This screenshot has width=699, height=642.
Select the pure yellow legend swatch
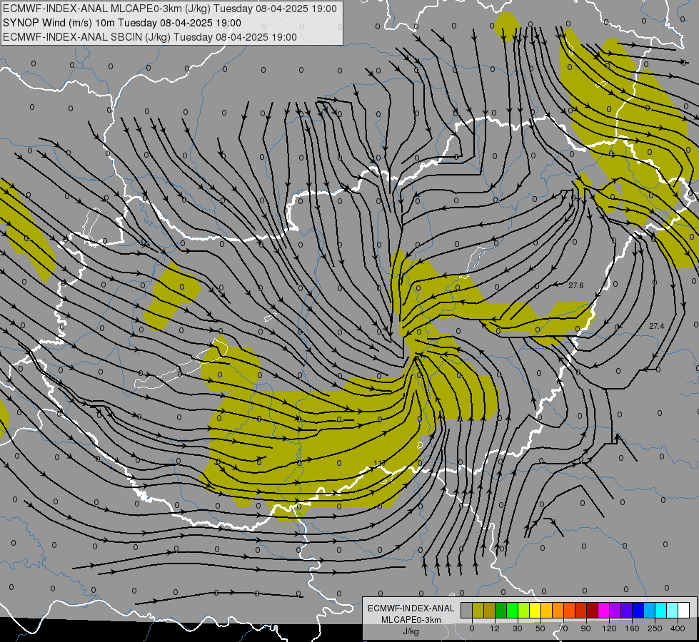point(535,610)
